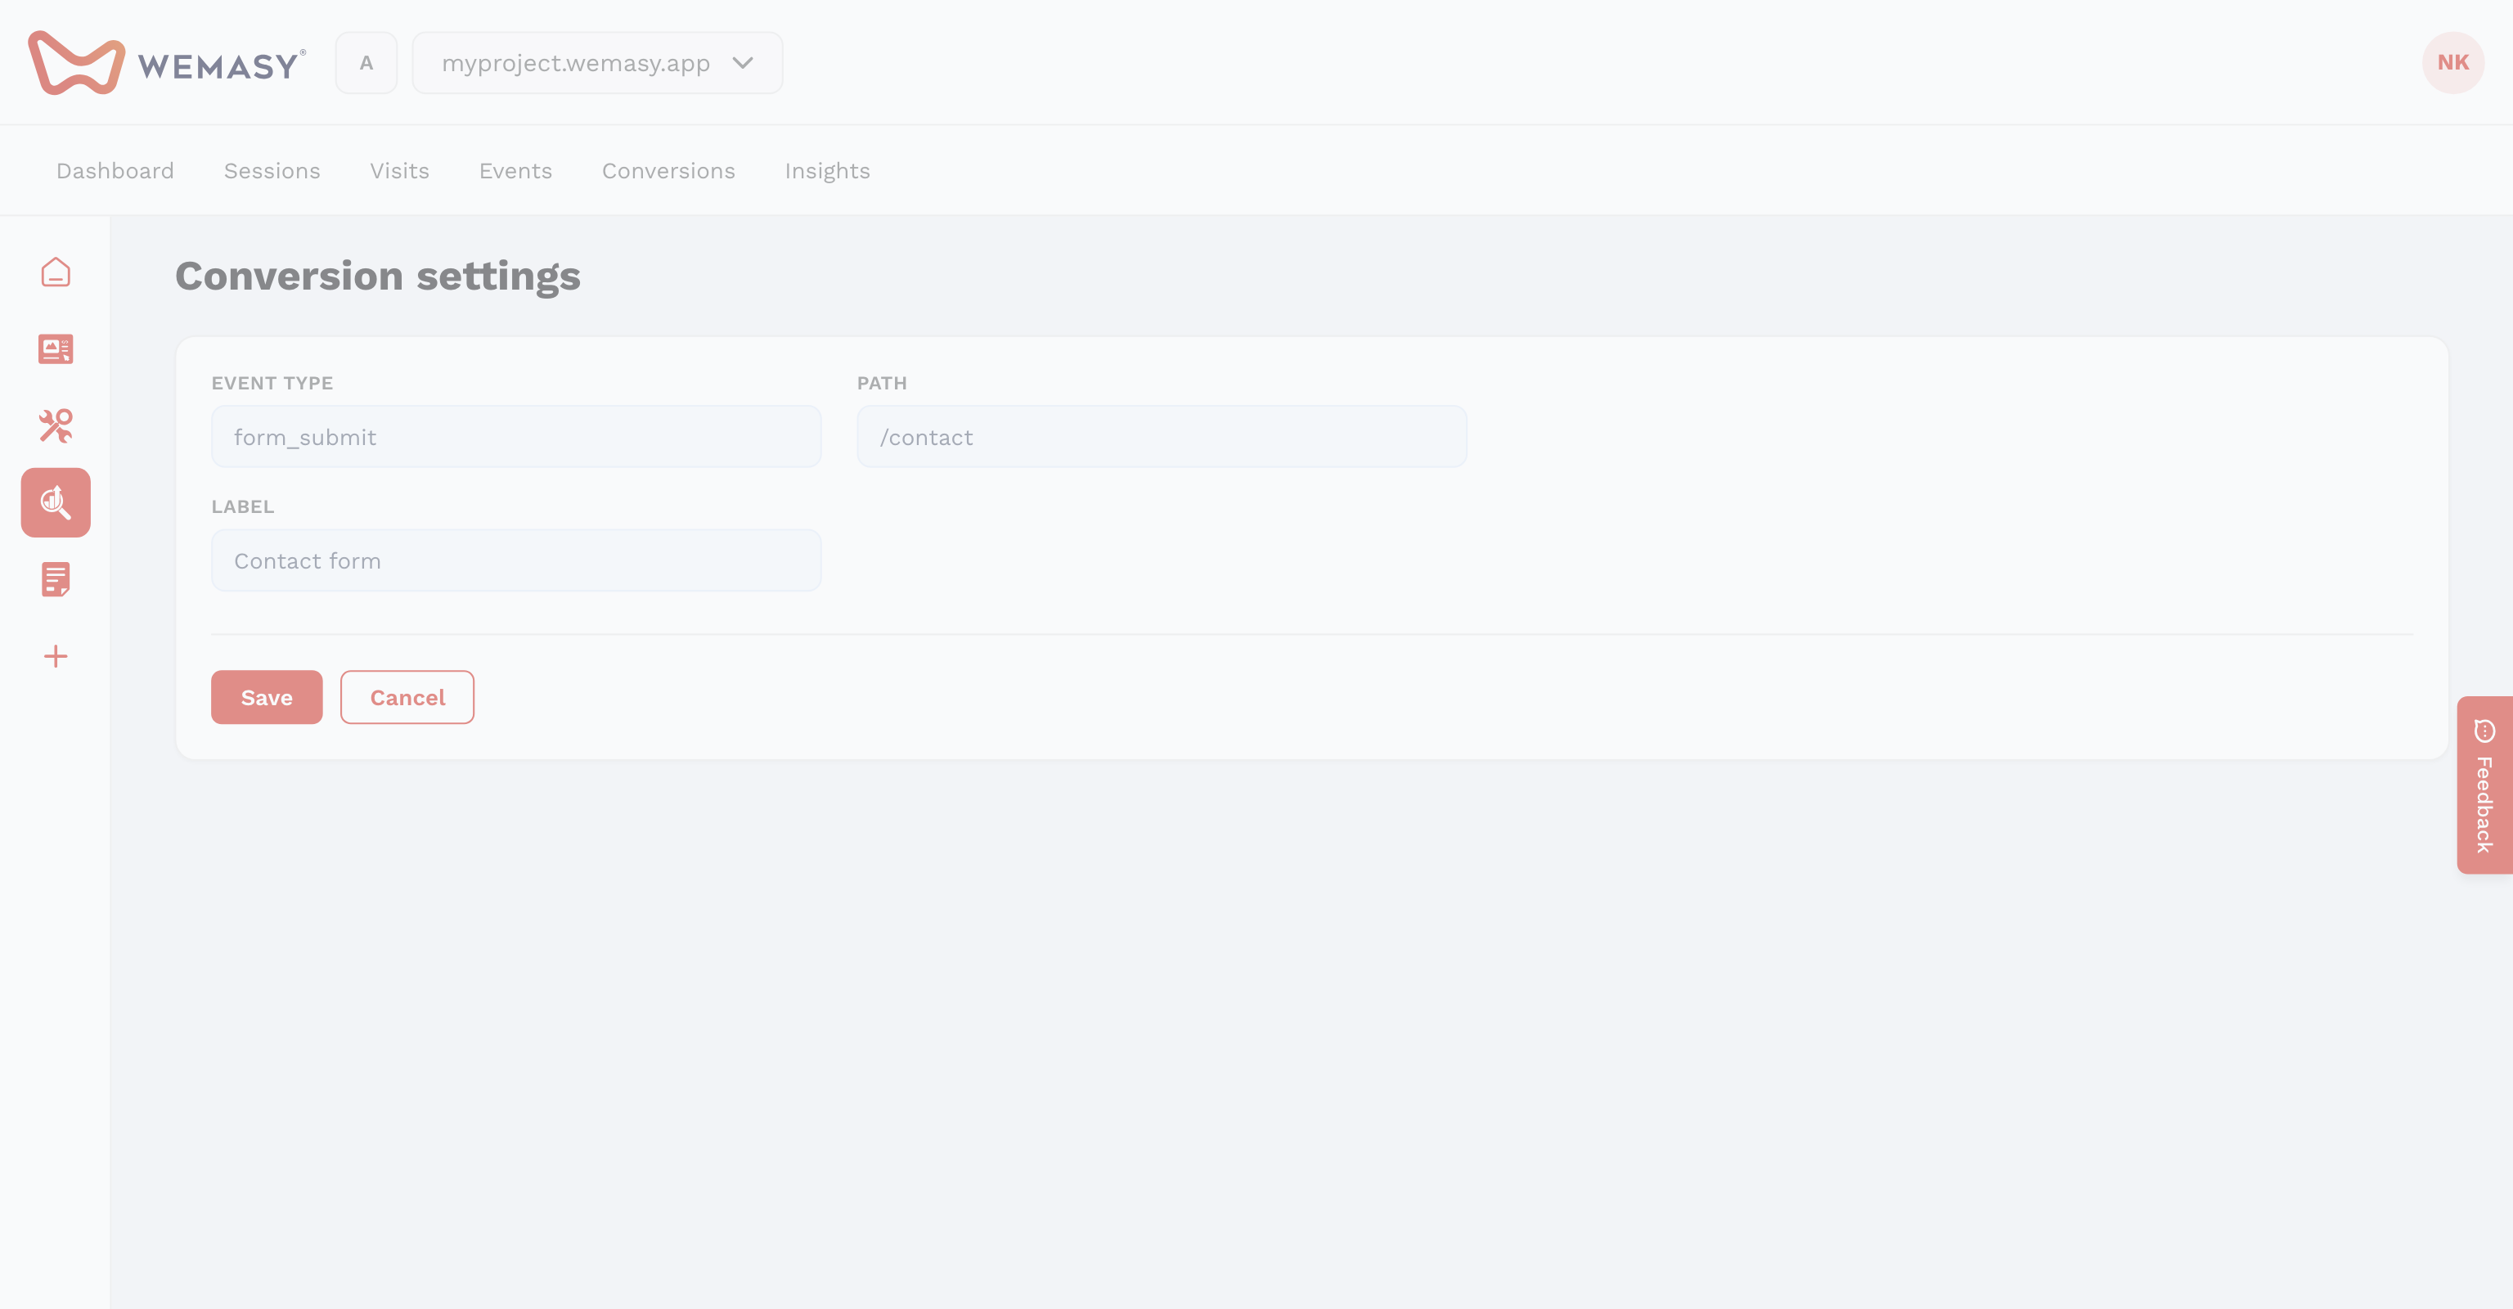Screen dimensions: 2513x1309
Task: Focus the Event Type field
Action: click(516, 437)
